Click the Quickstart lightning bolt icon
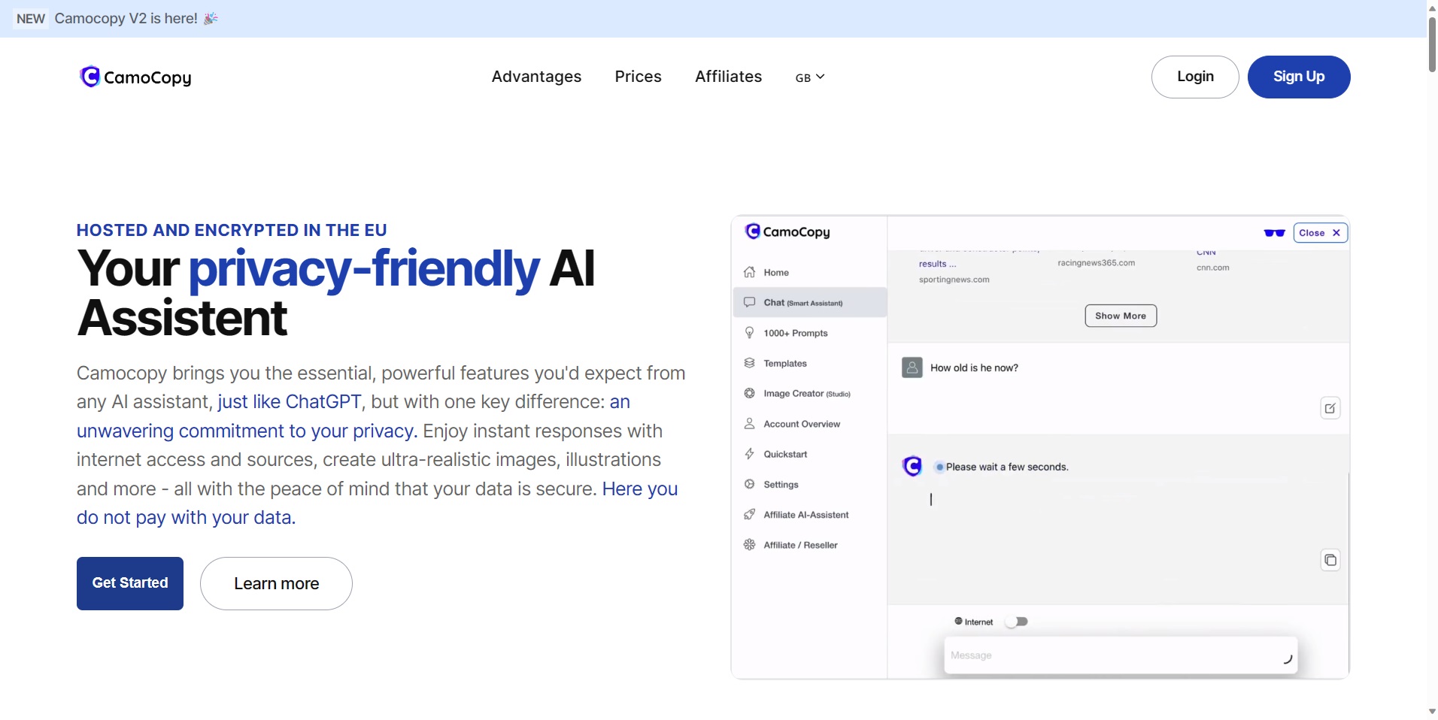The width and height of the screenshot is (1438, 720). [749, 454]
